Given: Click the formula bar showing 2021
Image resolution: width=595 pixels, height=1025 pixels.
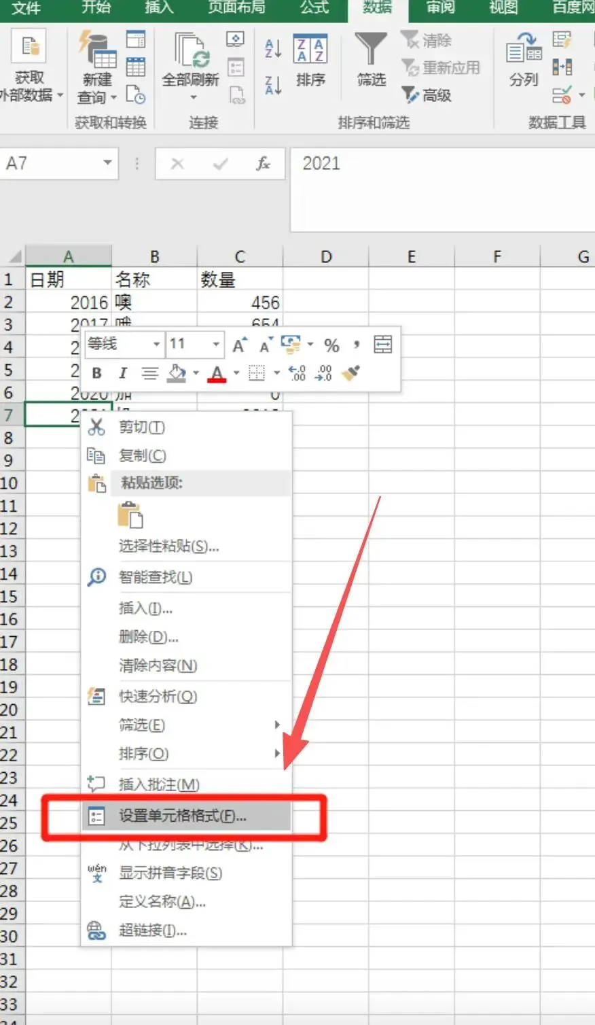Looking at the screenshot, I should pyautogui.click(x=443, y=190).
